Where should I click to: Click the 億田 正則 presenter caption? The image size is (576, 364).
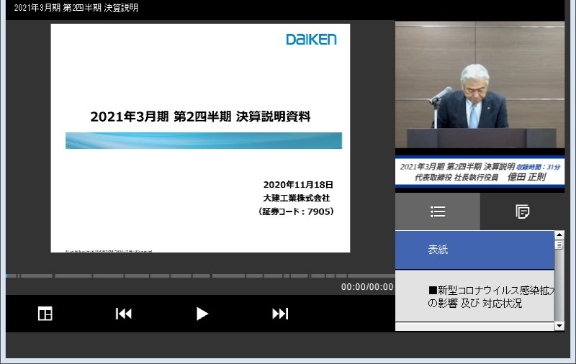pos(526,177)
